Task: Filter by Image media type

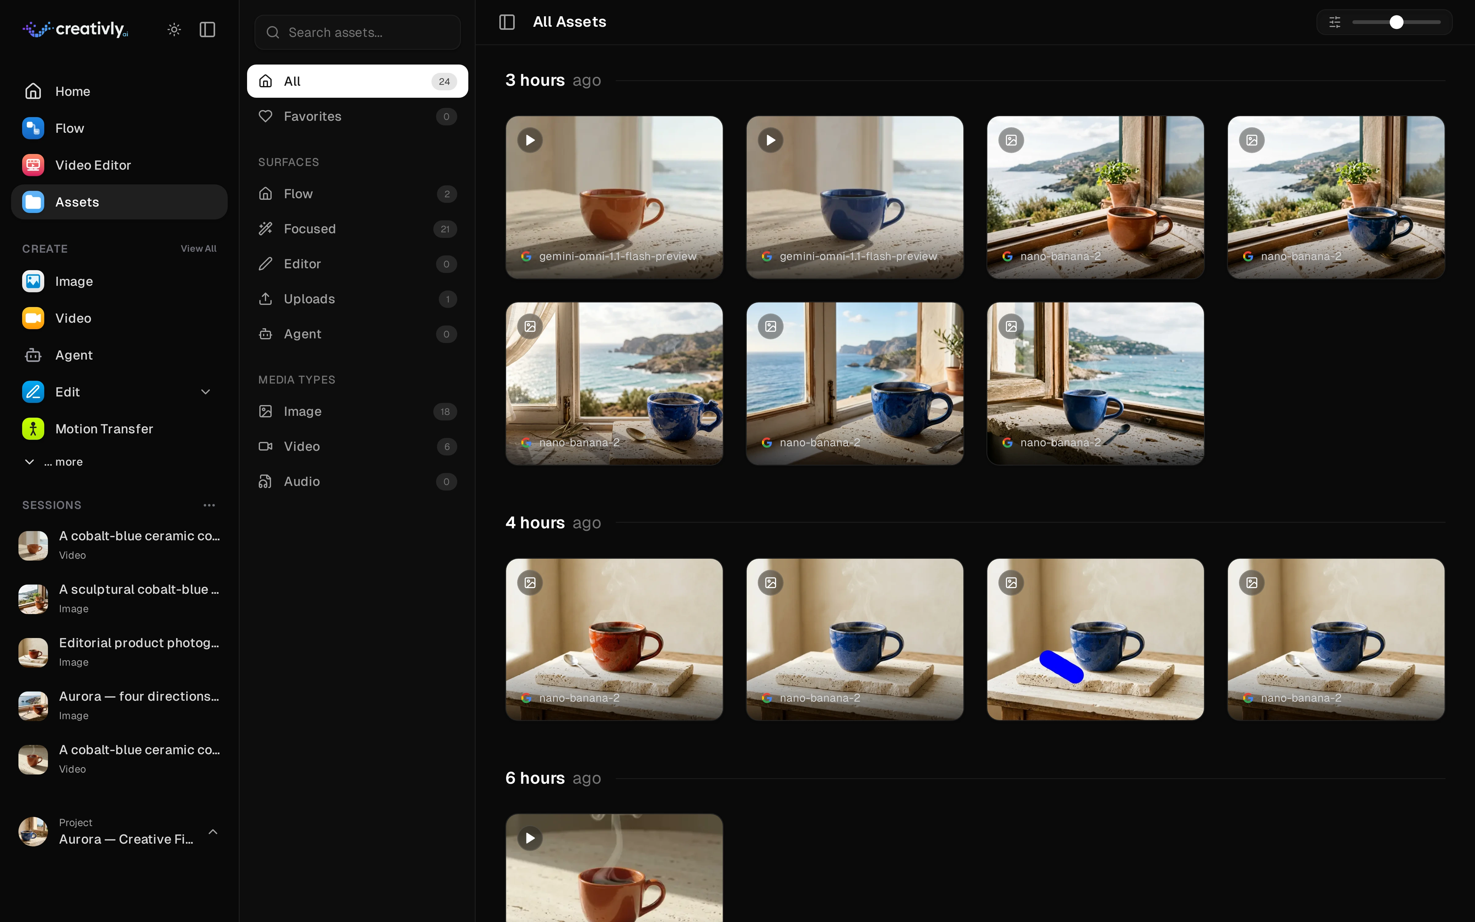Action: (x=358, y=412)
